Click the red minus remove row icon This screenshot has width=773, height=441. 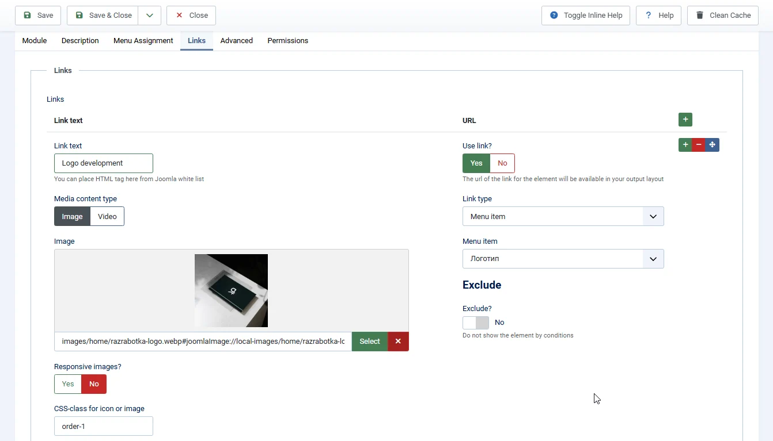click(698, 145)
